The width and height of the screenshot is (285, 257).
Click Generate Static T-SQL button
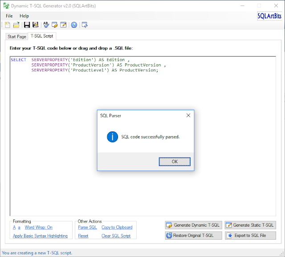pos(250,225)
